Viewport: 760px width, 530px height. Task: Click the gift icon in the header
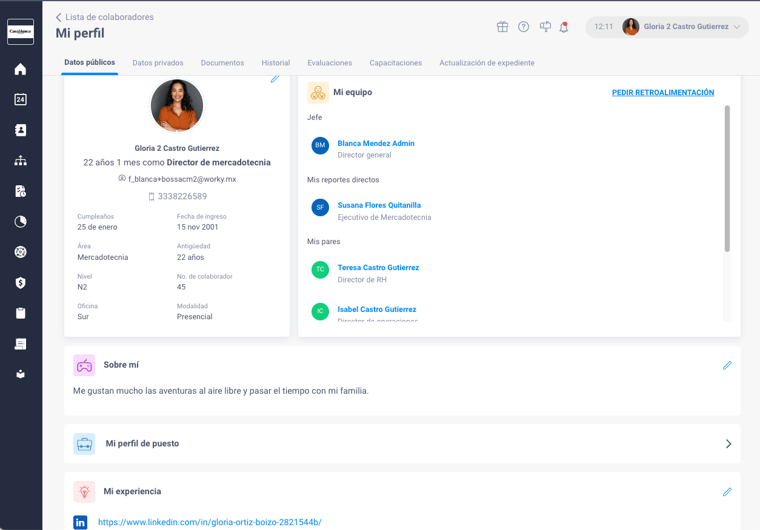pos(502,27)
